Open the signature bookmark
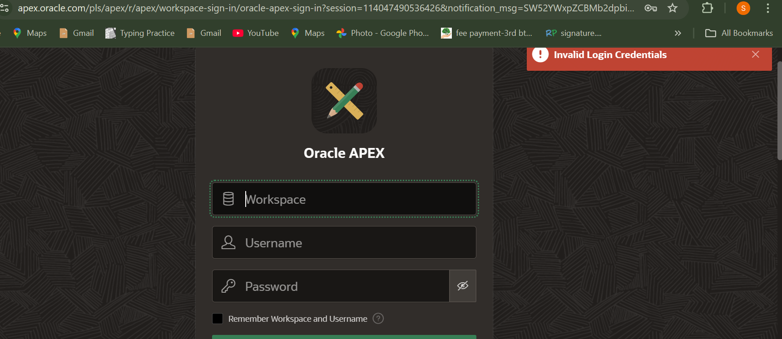The height and width of the screenshot is (339, 782). (x=574, y=33)
